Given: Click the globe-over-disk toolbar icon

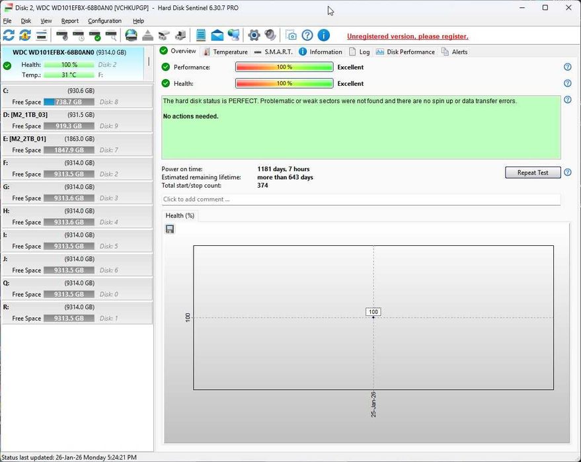Looking at the screenshot, I should click(131, 36).
